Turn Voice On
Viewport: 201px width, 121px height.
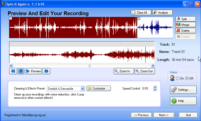(178, 78)
